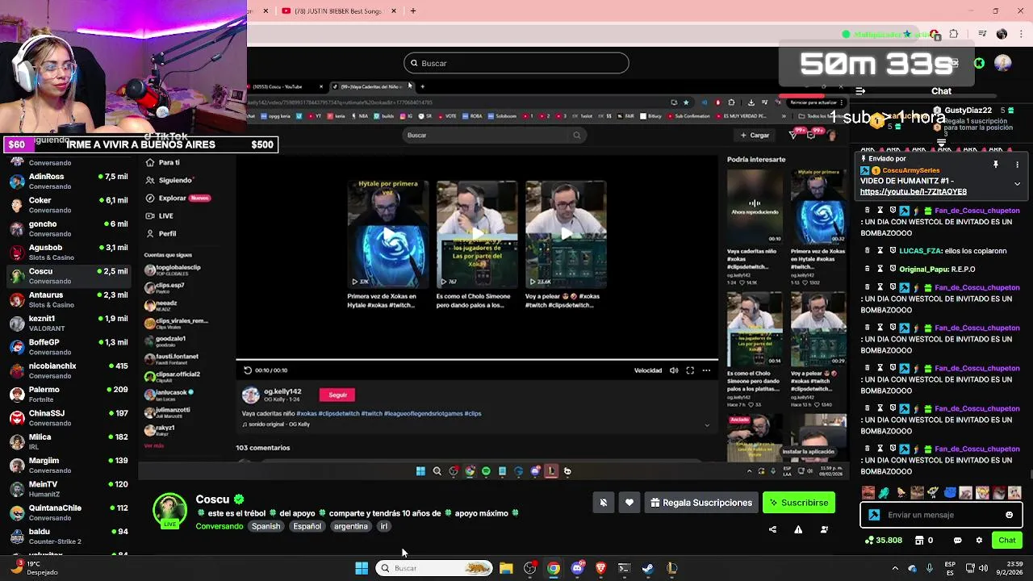This screenshot has height=581, width=1033.
Task: Click the red Seguir button for og.kelly142
Action: pyautogui.click(x=337, y=395)
